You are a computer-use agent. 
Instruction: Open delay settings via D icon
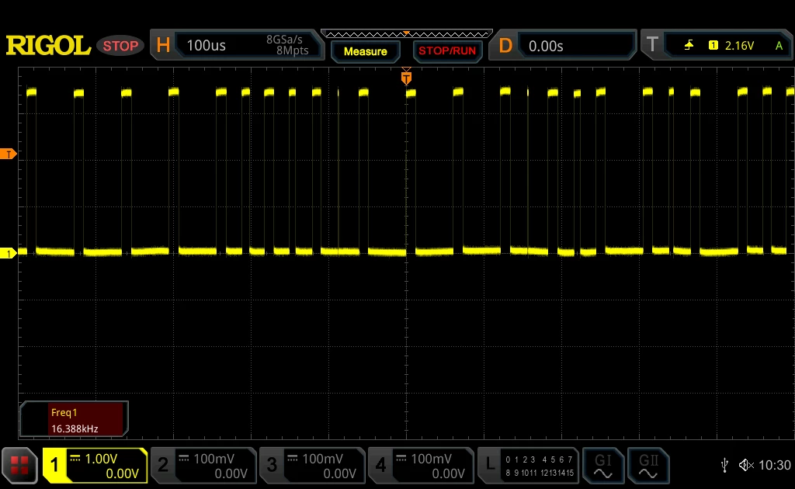(x=505, y=46)
